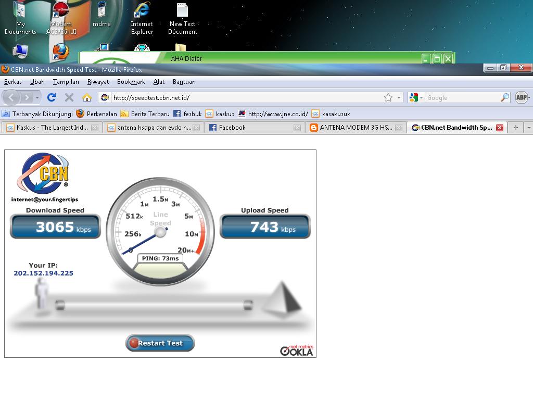Open My Documents desktop icon
This screenshot has width=533, height=400.
(20, 18)
